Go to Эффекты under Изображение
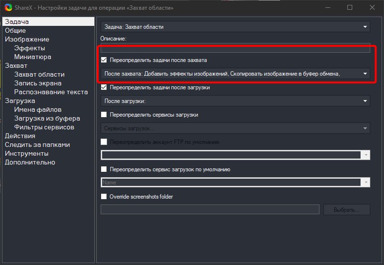The image size is (384, 265). pos(29,48)
